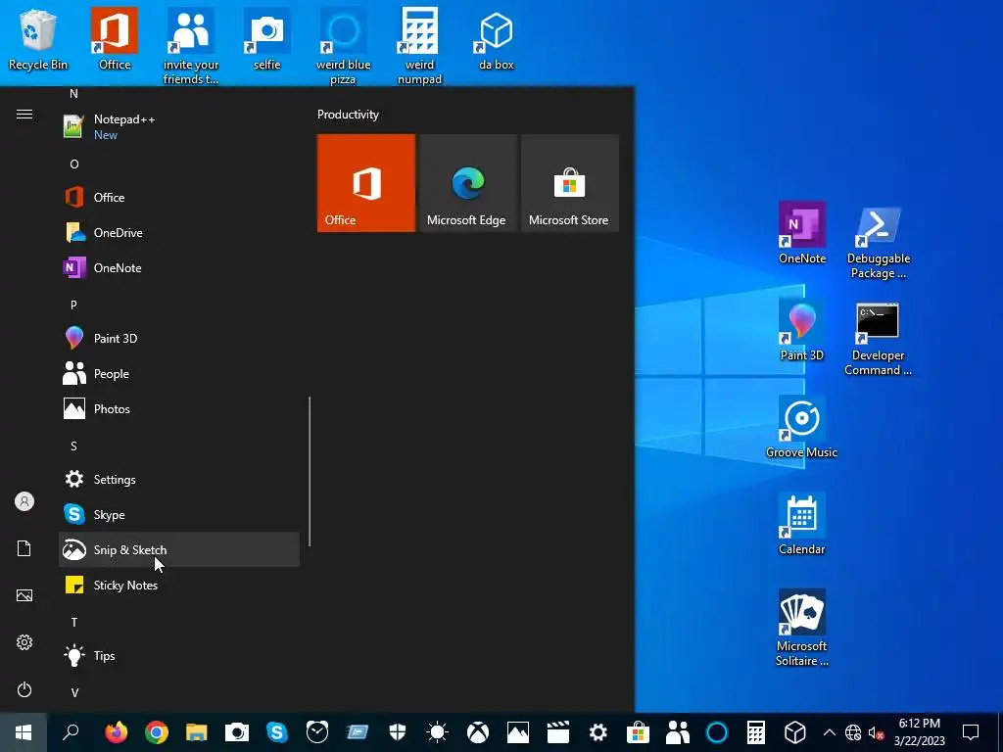Open OneNote from the Start menu app list
Screen dimensions: 1003x752
tap(179, 267)
